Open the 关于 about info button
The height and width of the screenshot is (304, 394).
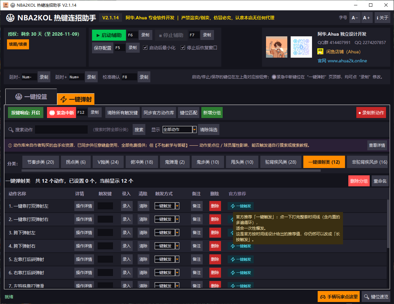(x=382, y=18)
